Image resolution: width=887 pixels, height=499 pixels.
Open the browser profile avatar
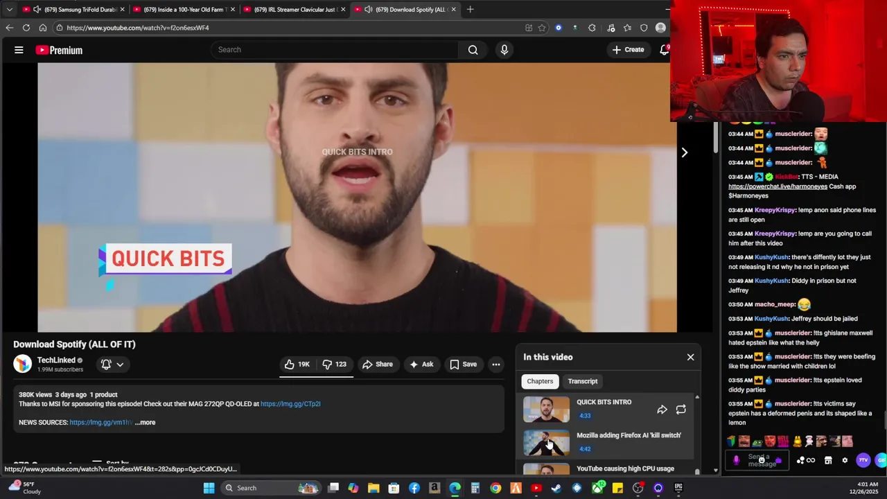660,28
